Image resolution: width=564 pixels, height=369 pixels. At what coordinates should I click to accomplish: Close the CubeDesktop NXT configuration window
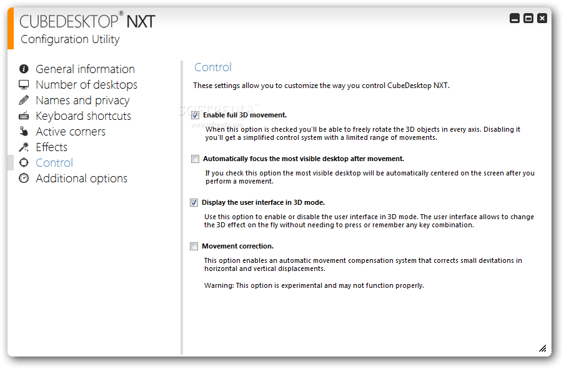point(542,18)
